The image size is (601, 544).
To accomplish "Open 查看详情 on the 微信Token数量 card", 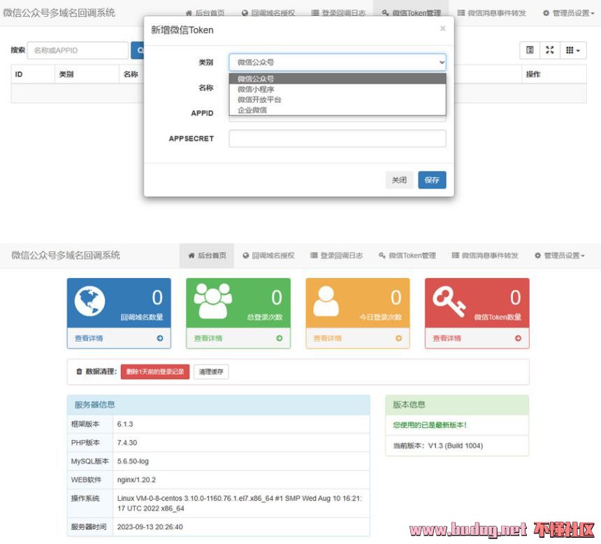I will (447, 338).
